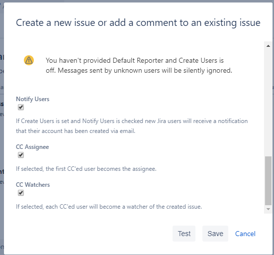Image resolution: width=274 pixels, height=255 pixels.
Task: Click the dimmed backdrop left of the dialog
Action: coord(2,140)
